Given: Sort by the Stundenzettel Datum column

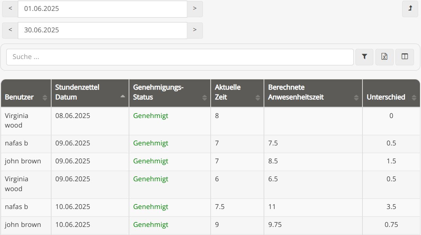Looking at the screenshot, I should coord(90,93).
